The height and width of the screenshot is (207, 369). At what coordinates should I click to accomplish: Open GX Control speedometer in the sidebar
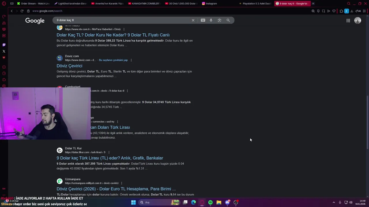(x=4, y=16)
